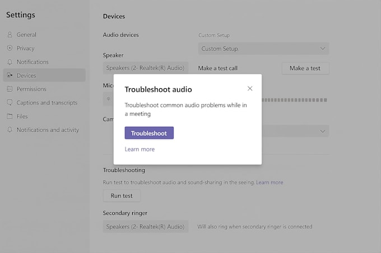Click the Notifications and activity bell icon
Viewport: 381px width, 253px height.
[x=10, y=130]
